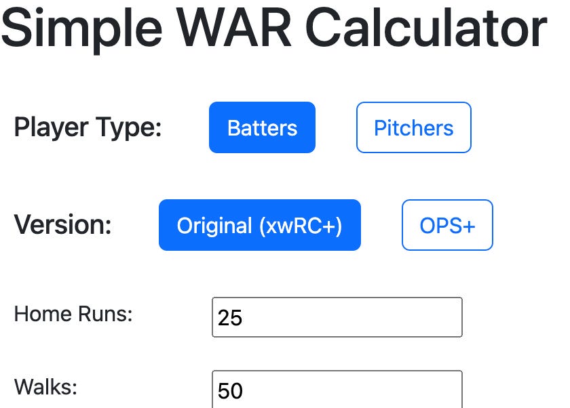
Task: Select OPS+ as the calculation version
Action: click(x=447, y=225)
